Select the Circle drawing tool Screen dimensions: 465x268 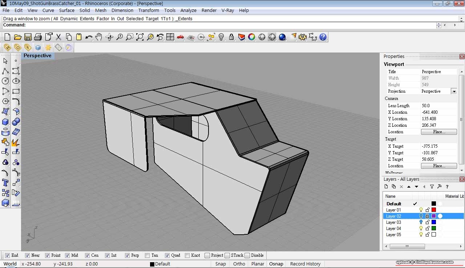point(5,81)
